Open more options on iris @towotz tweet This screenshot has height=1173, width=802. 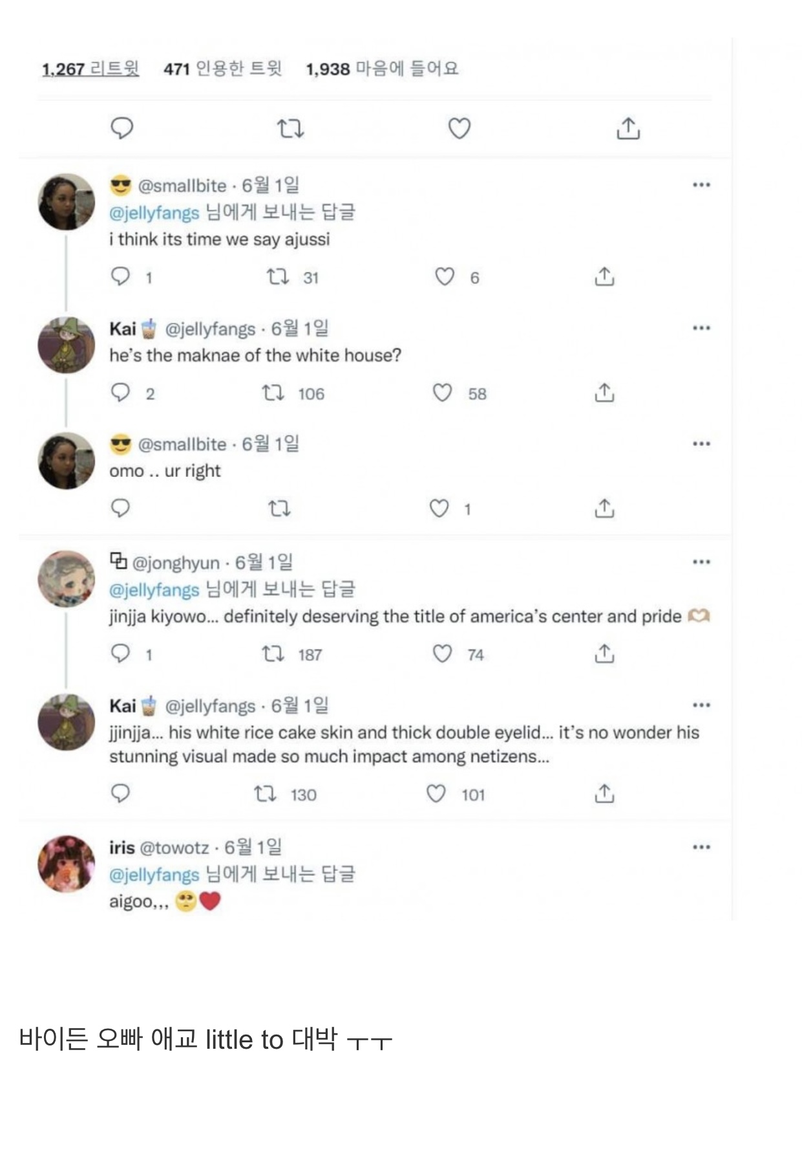point(701,847)
